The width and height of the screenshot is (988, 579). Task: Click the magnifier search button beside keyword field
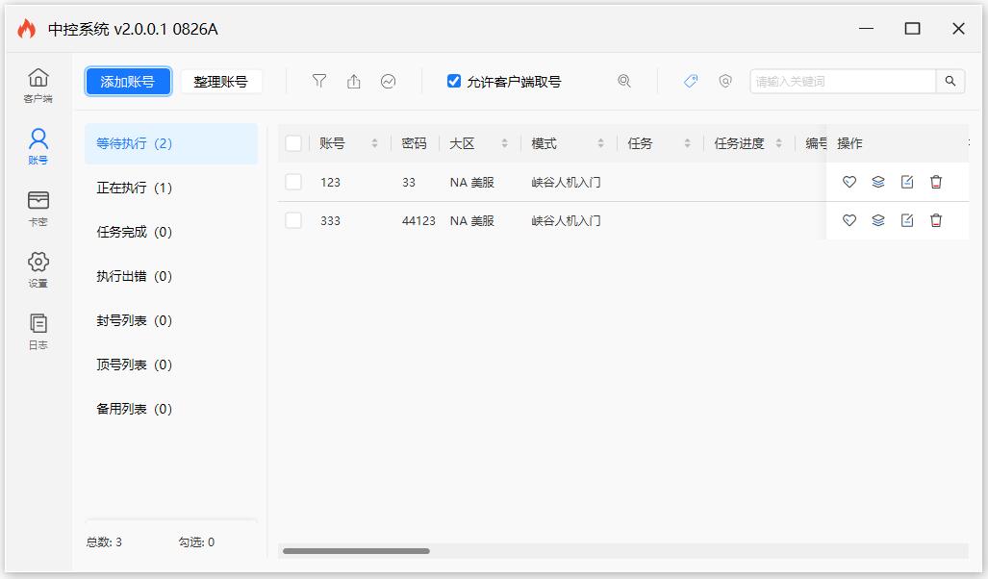pos(950,82)
